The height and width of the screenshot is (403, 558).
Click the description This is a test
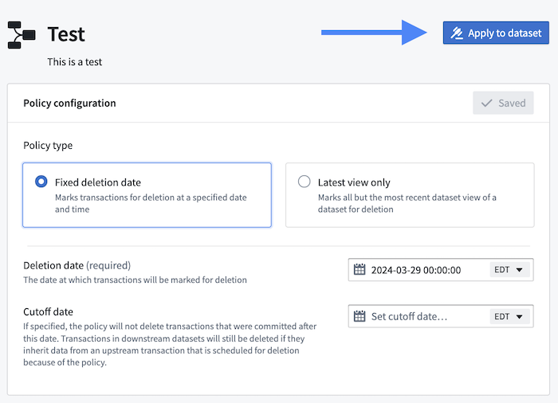tap(75, 62)
